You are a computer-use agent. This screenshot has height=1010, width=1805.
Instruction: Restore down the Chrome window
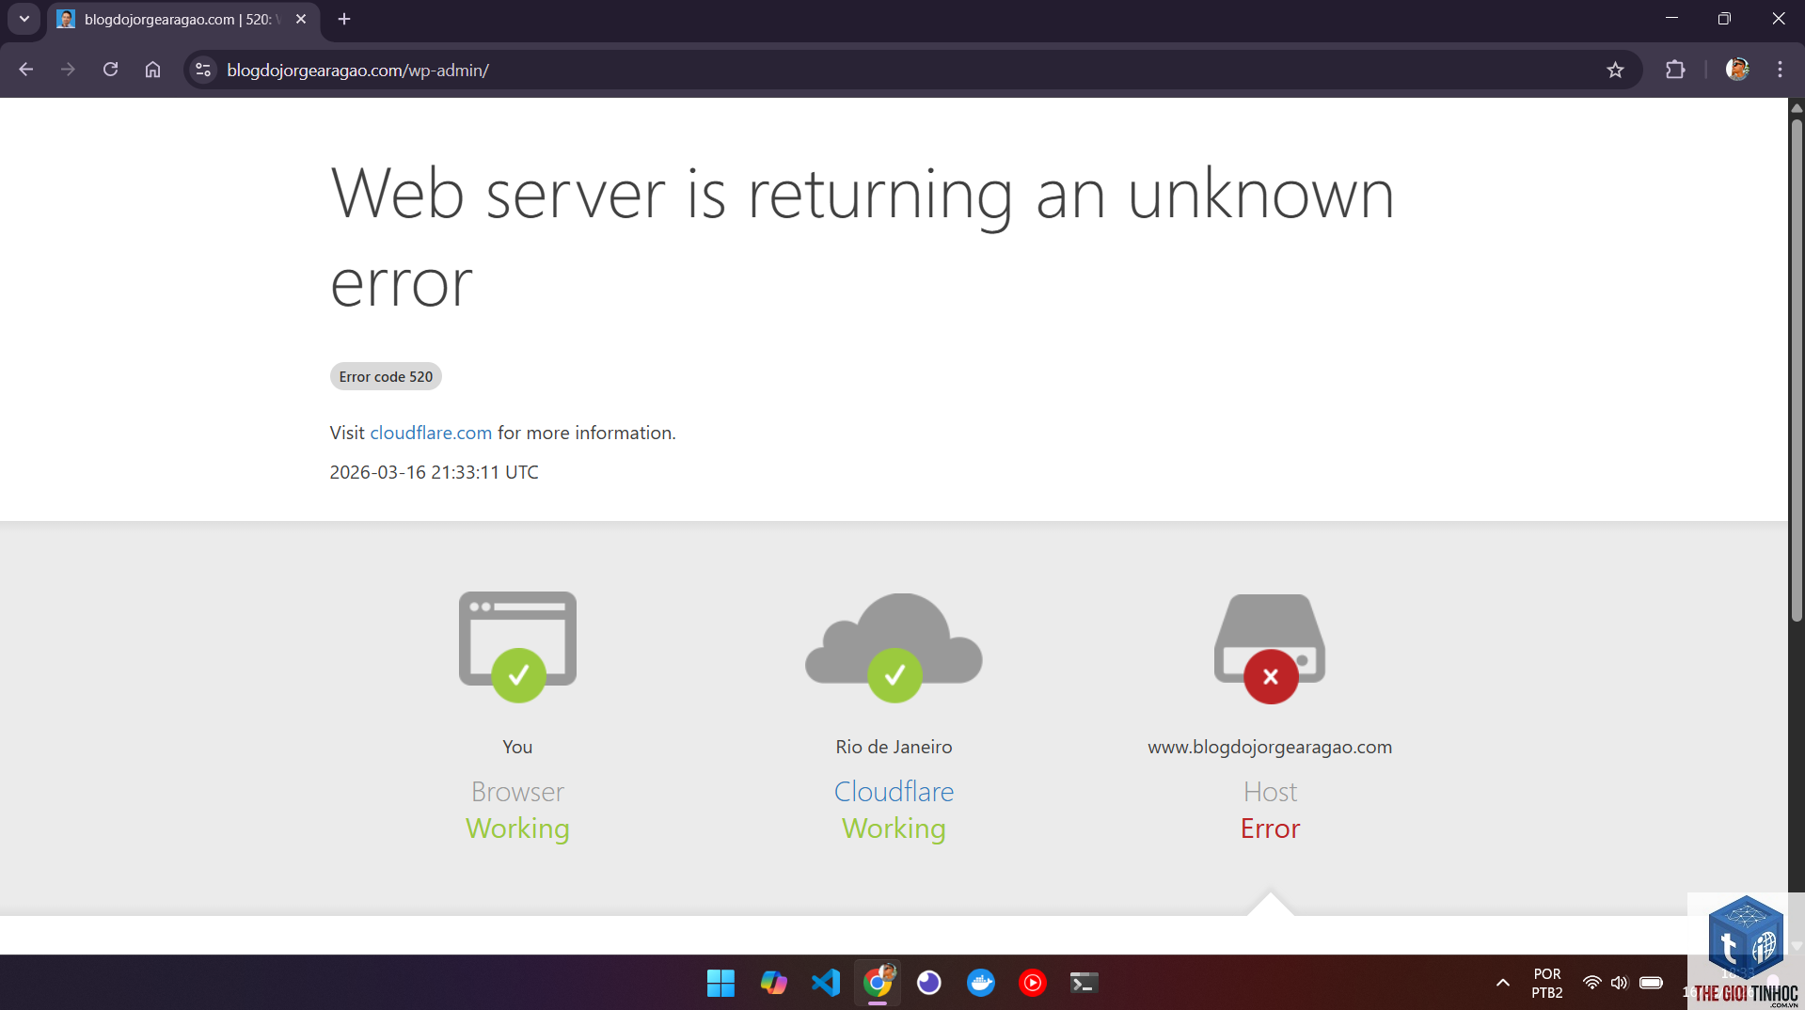(x=1724, y=19)
